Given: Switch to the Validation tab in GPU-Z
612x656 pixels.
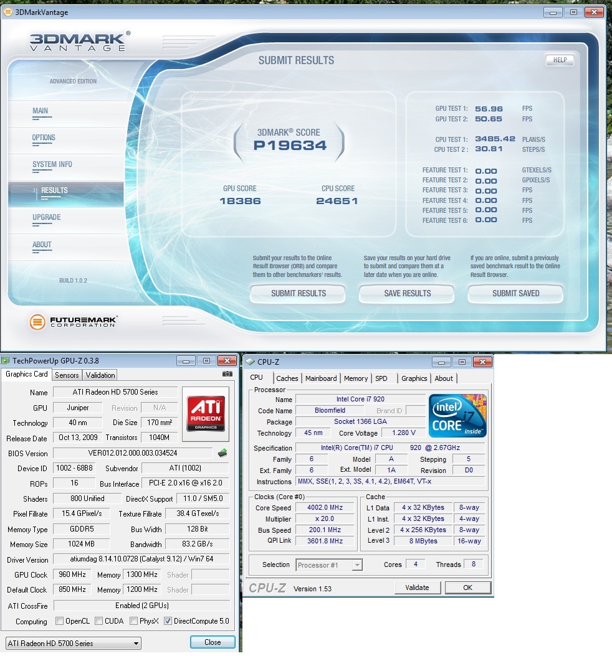Looking at the screenshot, I should [100, 375].
